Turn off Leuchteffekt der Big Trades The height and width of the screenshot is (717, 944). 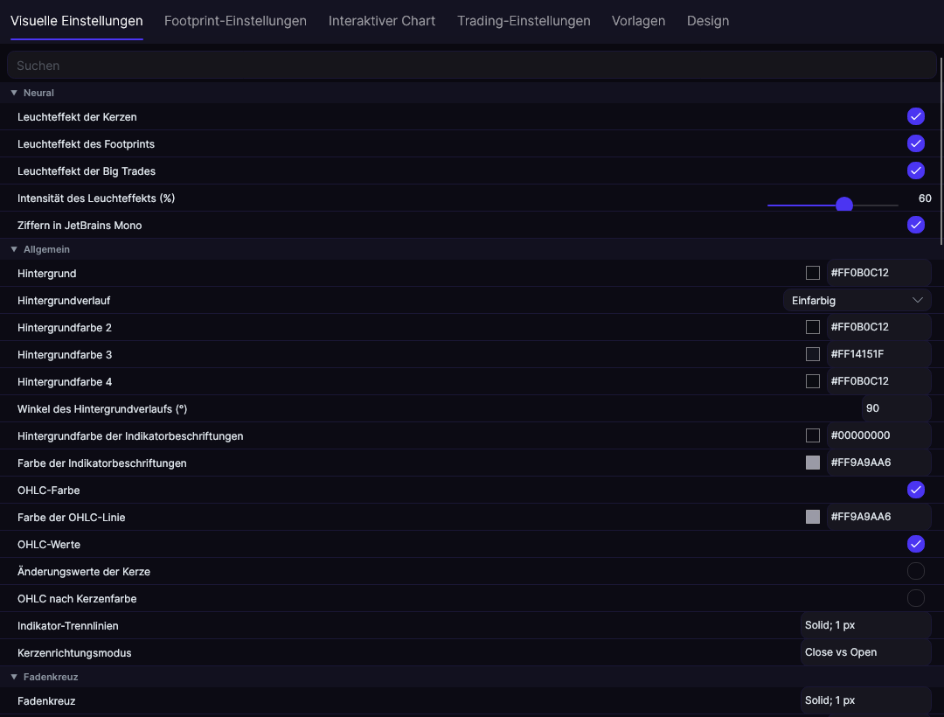coord(916,171)
